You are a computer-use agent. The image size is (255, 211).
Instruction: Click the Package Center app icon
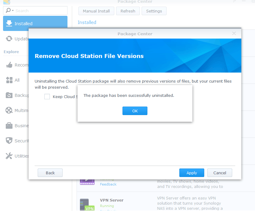coord(7,2)
